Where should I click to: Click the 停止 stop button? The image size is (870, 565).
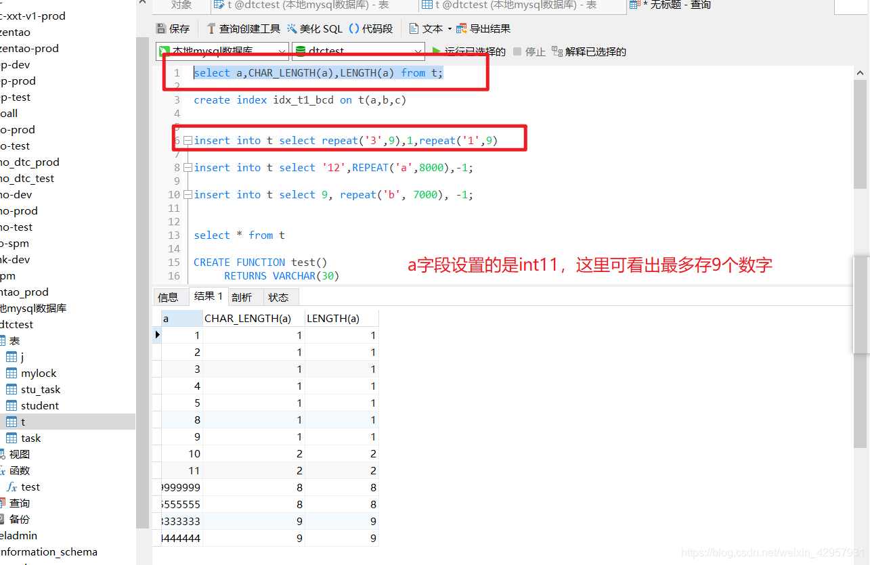pos(529,51)
